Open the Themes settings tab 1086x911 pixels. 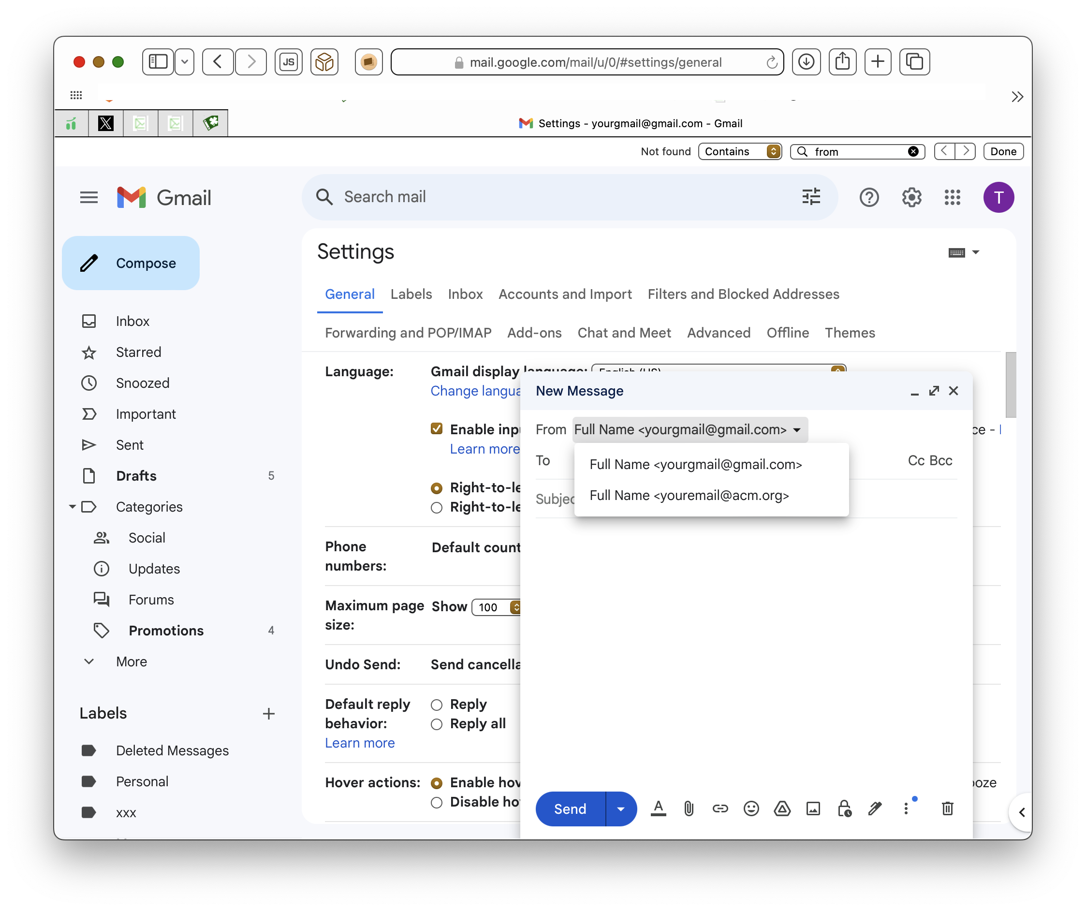(x=850, y=333)
